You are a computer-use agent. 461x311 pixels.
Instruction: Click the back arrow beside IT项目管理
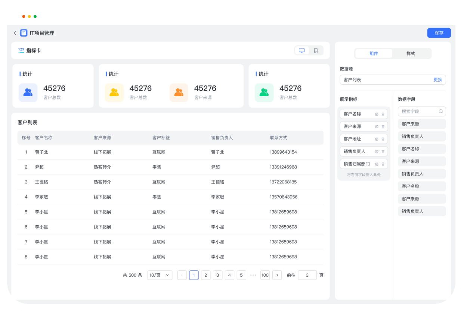click(x=15, y=33)
